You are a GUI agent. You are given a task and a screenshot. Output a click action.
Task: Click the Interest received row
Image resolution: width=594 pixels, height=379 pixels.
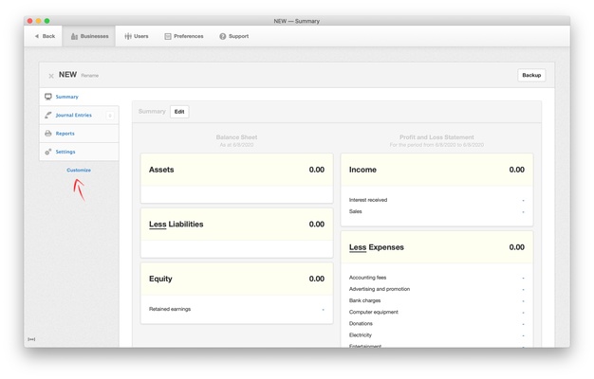tap(436, 200)
